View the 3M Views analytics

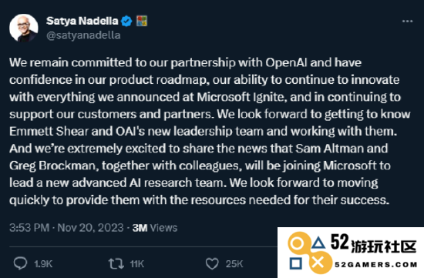[x=155, y=228]
